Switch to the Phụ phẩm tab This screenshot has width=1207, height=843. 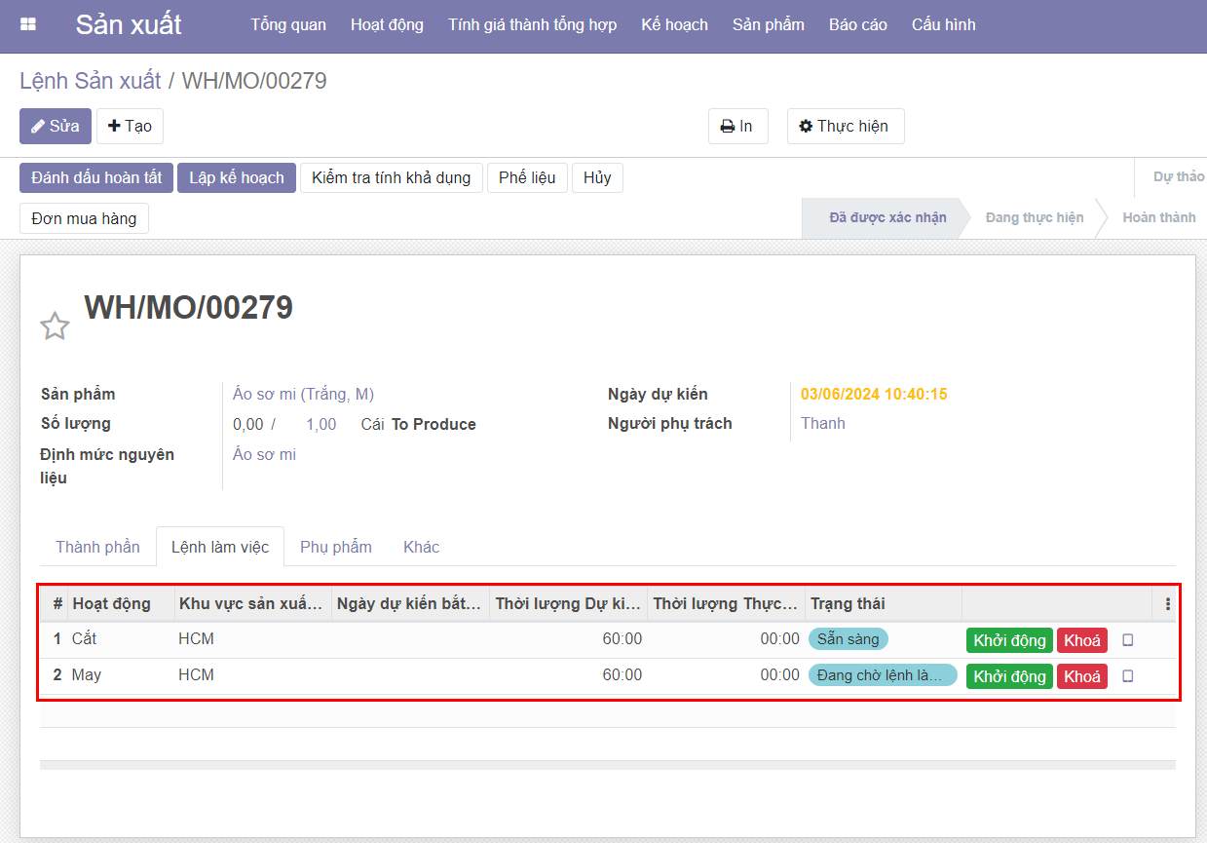coord(335,547)
